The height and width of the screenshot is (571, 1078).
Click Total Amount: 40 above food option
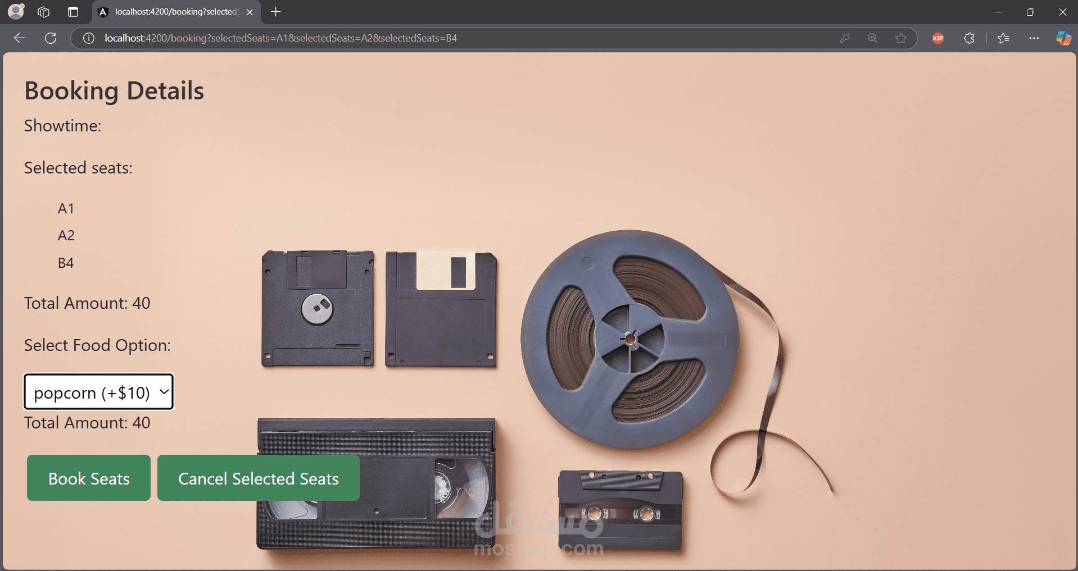(x=87, y=303)
